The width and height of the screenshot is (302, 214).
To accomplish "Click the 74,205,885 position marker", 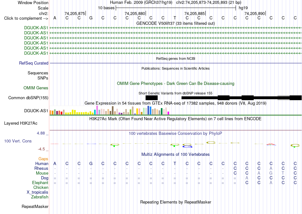I will [195, 13].
